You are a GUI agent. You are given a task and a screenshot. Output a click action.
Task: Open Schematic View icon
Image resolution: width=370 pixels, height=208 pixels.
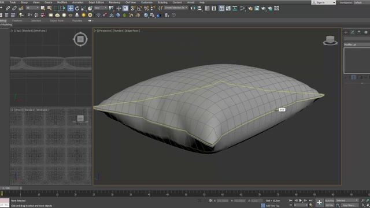(x=235, y=9)
